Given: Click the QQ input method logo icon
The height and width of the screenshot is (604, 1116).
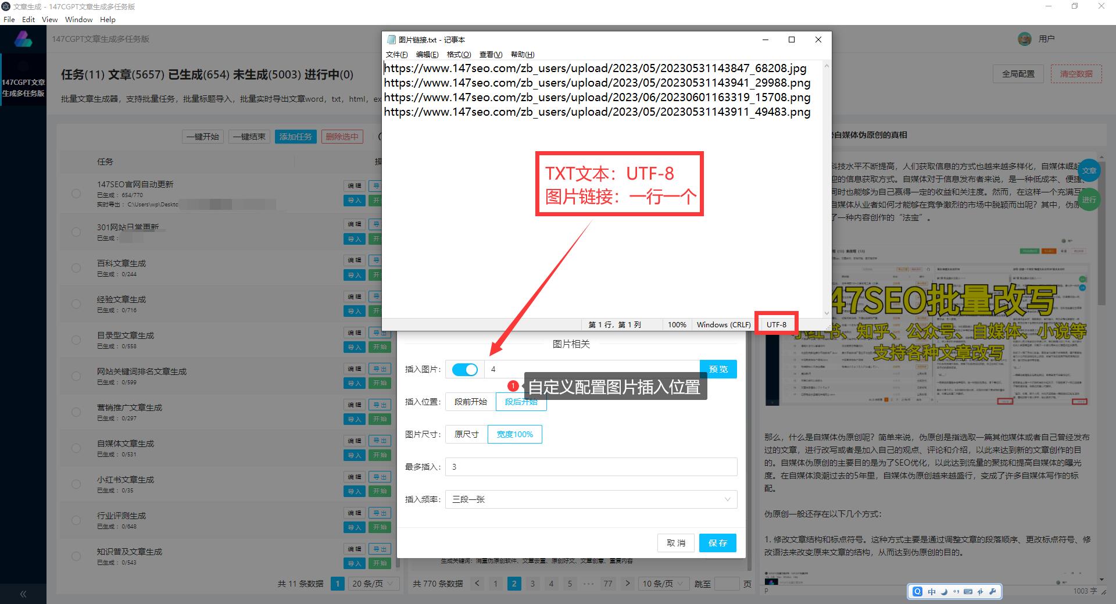Looking at the screenshot, I should click(917, 592).
